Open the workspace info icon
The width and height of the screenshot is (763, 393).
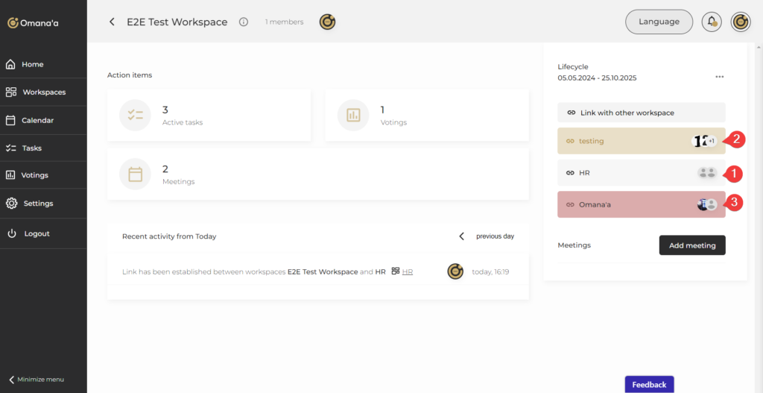[244, 22]
